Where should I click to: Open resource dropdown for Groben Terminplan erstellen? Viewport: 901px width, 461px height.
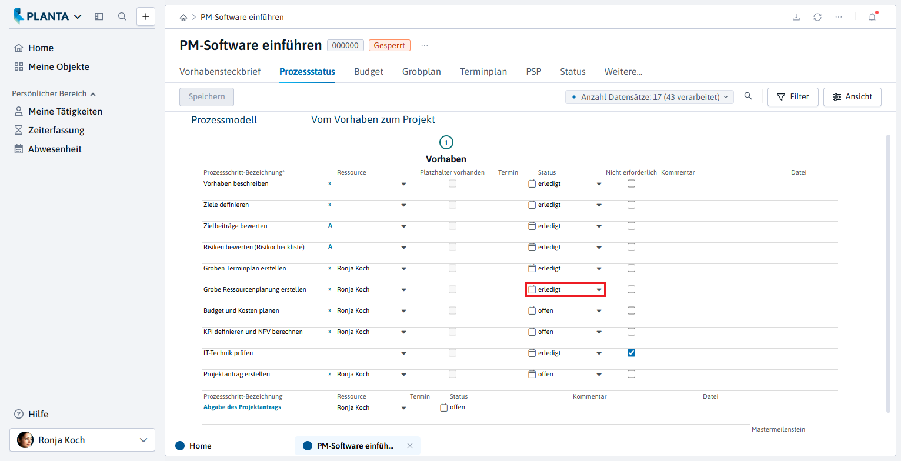point(403,269)
